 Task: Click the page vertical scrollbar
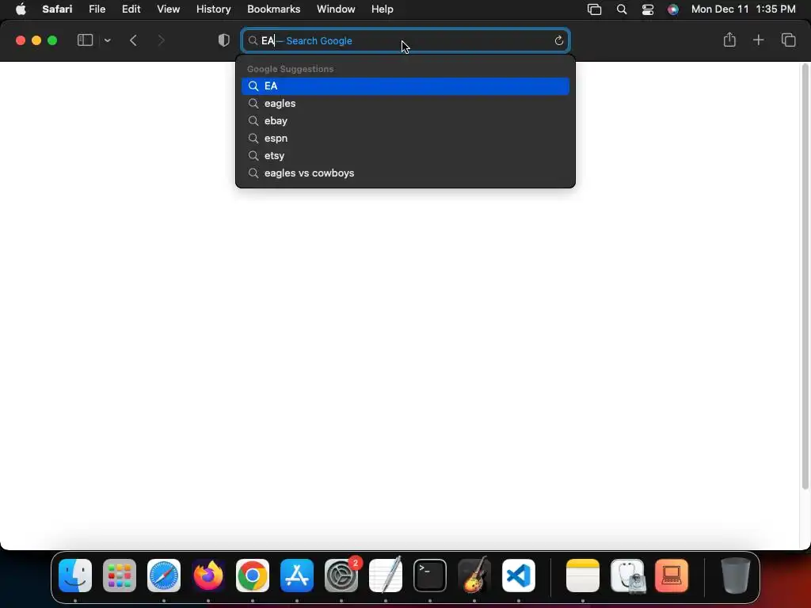[805, 277]
